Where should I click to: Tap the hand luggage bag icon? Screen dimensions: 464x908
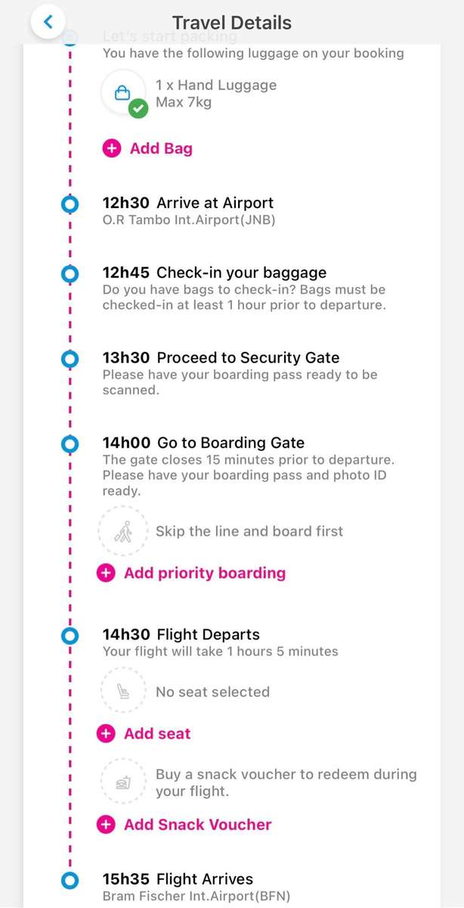(123, 90)
